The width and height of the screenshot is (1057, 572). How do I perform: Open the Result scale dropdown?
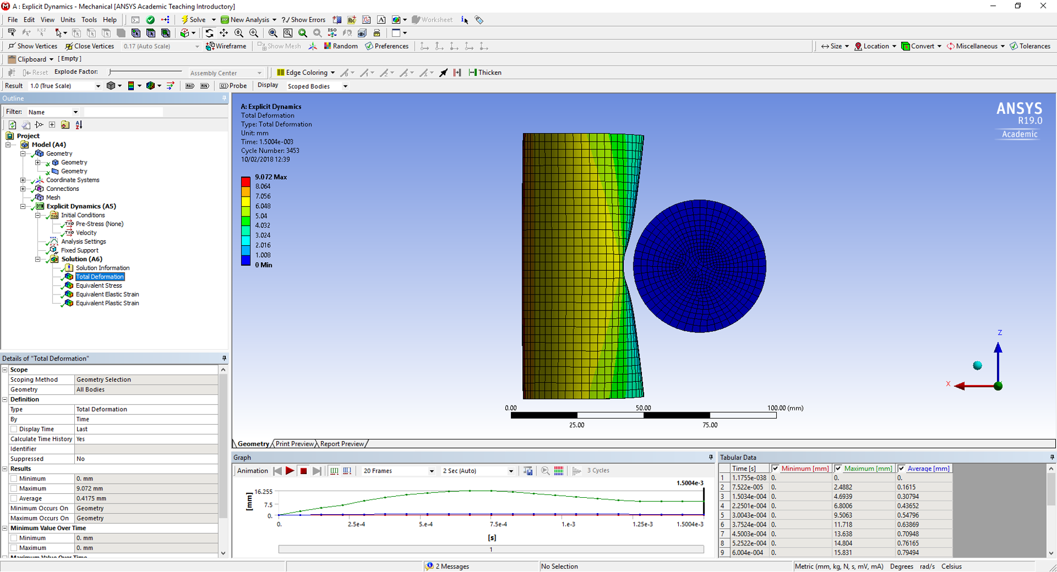click(98, 86)
